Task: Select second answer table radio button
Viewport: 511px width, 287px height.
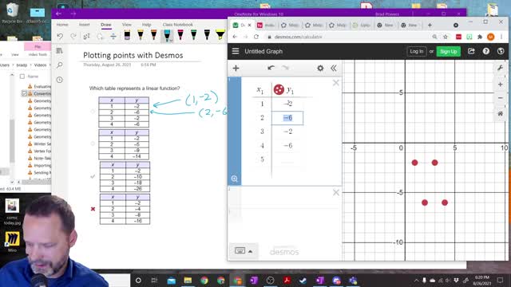Action: point(93,143)
